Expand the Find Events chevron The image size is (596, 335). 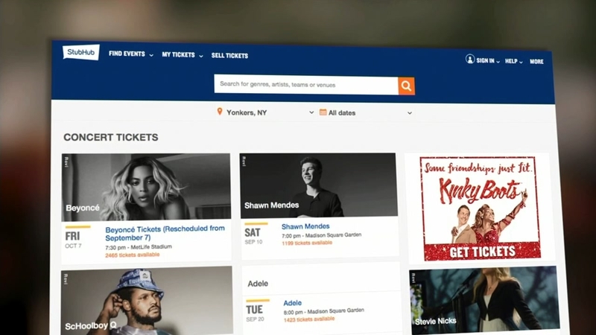click(151, 55)
